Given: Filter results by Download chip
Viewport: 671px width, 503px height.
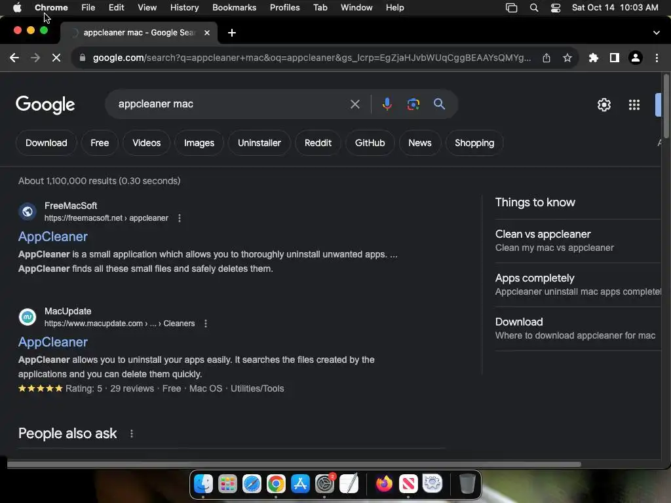Looking at the screenshot, I should (x=47, y=143).
